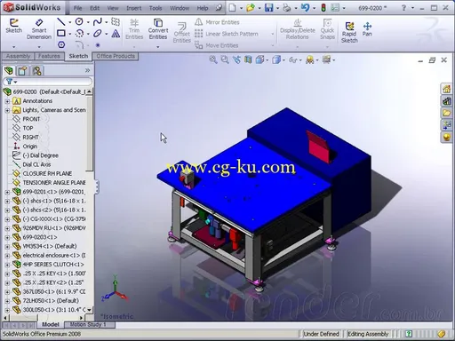Open the PropertyManager tab icon

pyautogui.click(x=23, y=70)
